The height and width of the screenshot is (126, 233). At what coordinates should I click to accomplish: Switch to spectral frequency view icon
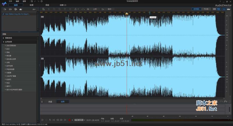click(229, 9)
